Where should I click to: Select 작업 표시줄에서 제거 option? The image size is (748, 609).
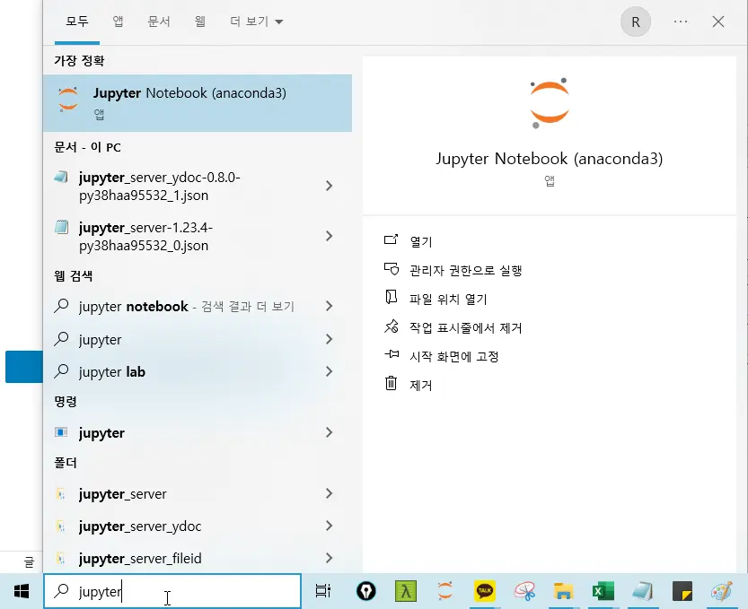(x=465, y=328)
